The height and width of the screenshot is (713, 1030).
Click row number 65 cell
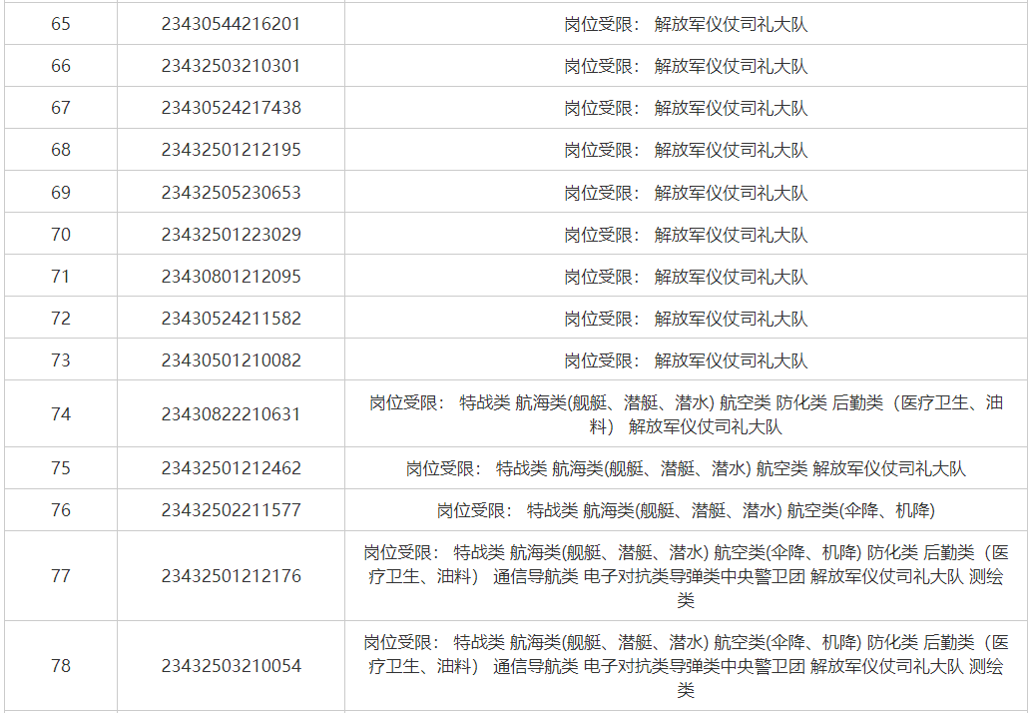point(61,24)
